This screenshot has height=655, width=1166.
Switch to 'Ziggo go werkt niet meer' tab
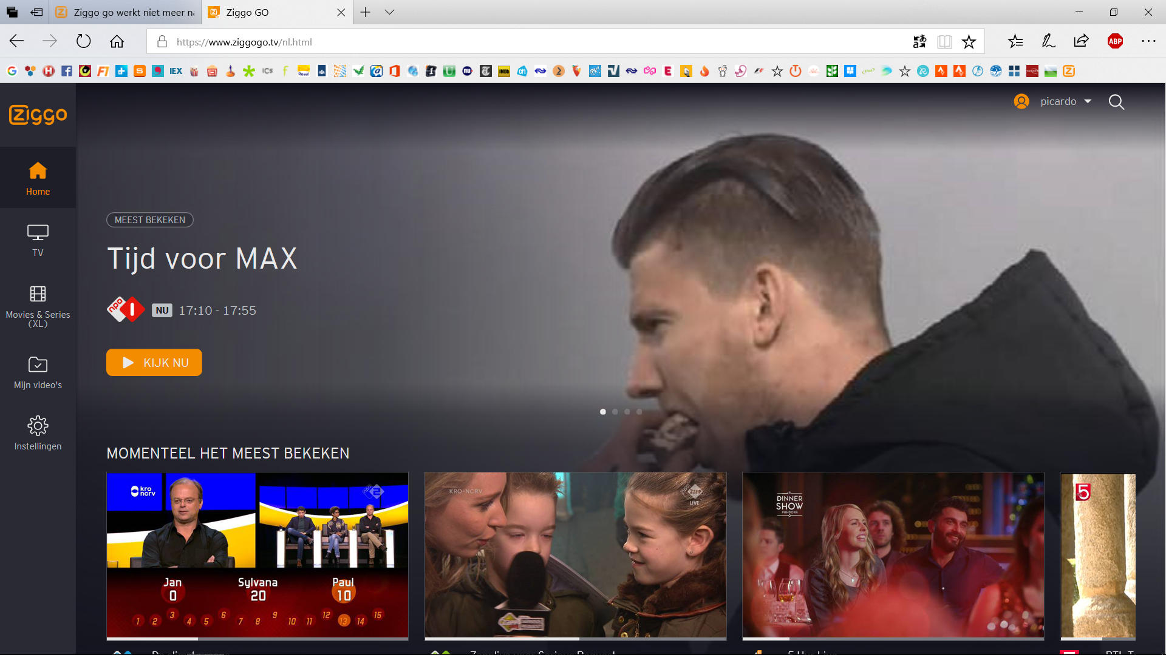click(126, 12)
